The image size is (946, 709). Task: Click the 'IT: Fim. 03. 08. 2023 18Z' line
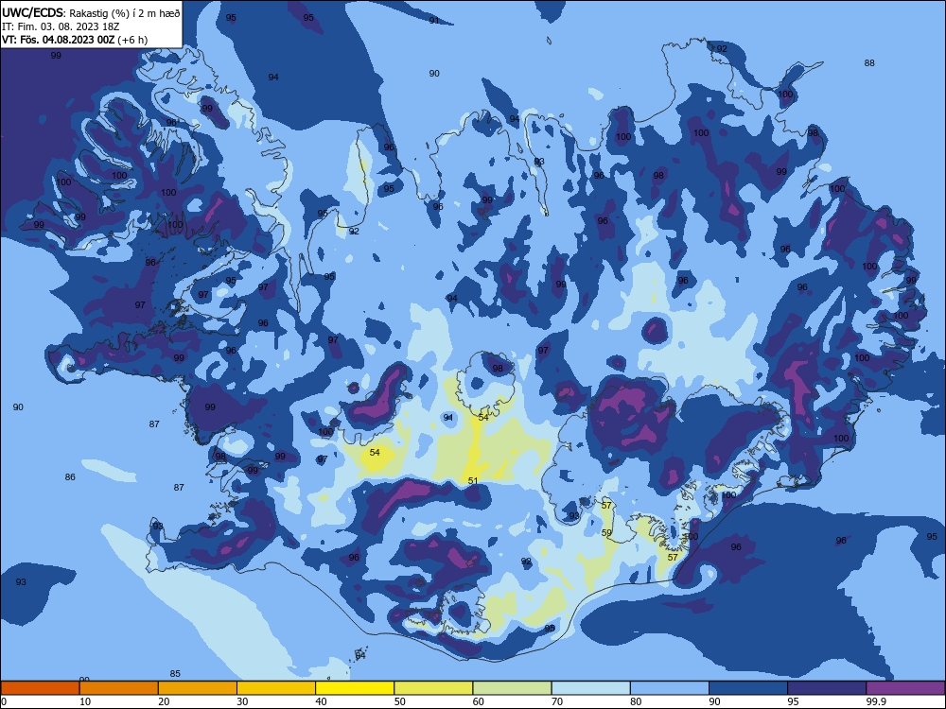coord(61,26)
